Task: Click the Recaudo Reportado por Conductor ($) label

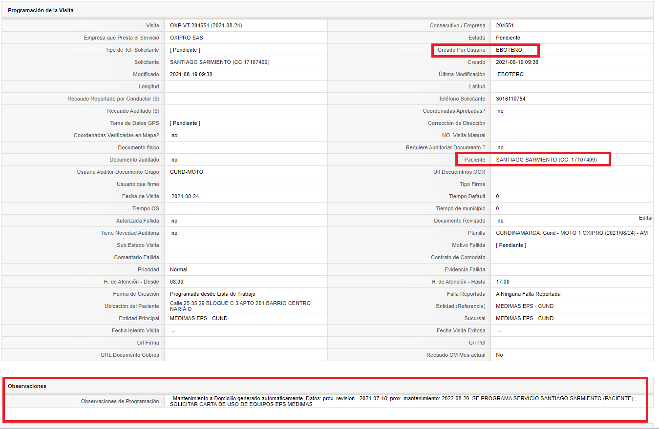Action: click(x=113, y=99)
